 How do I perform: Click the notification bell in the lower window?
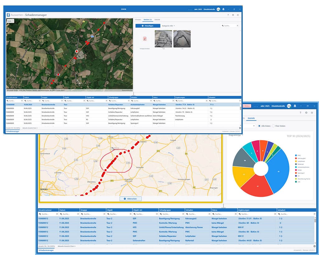click(295, 106)
